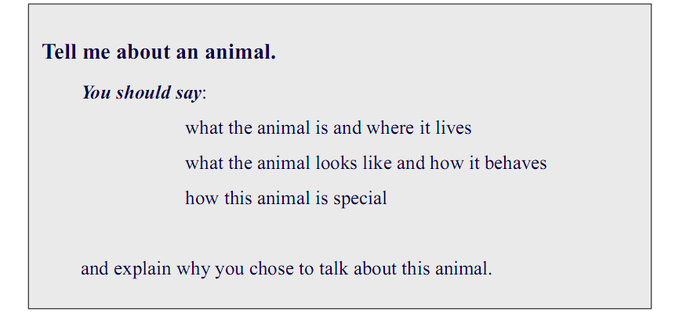675x323 pixels.
Task: Click the word "should" in the italic text
Action: [143, 92]
